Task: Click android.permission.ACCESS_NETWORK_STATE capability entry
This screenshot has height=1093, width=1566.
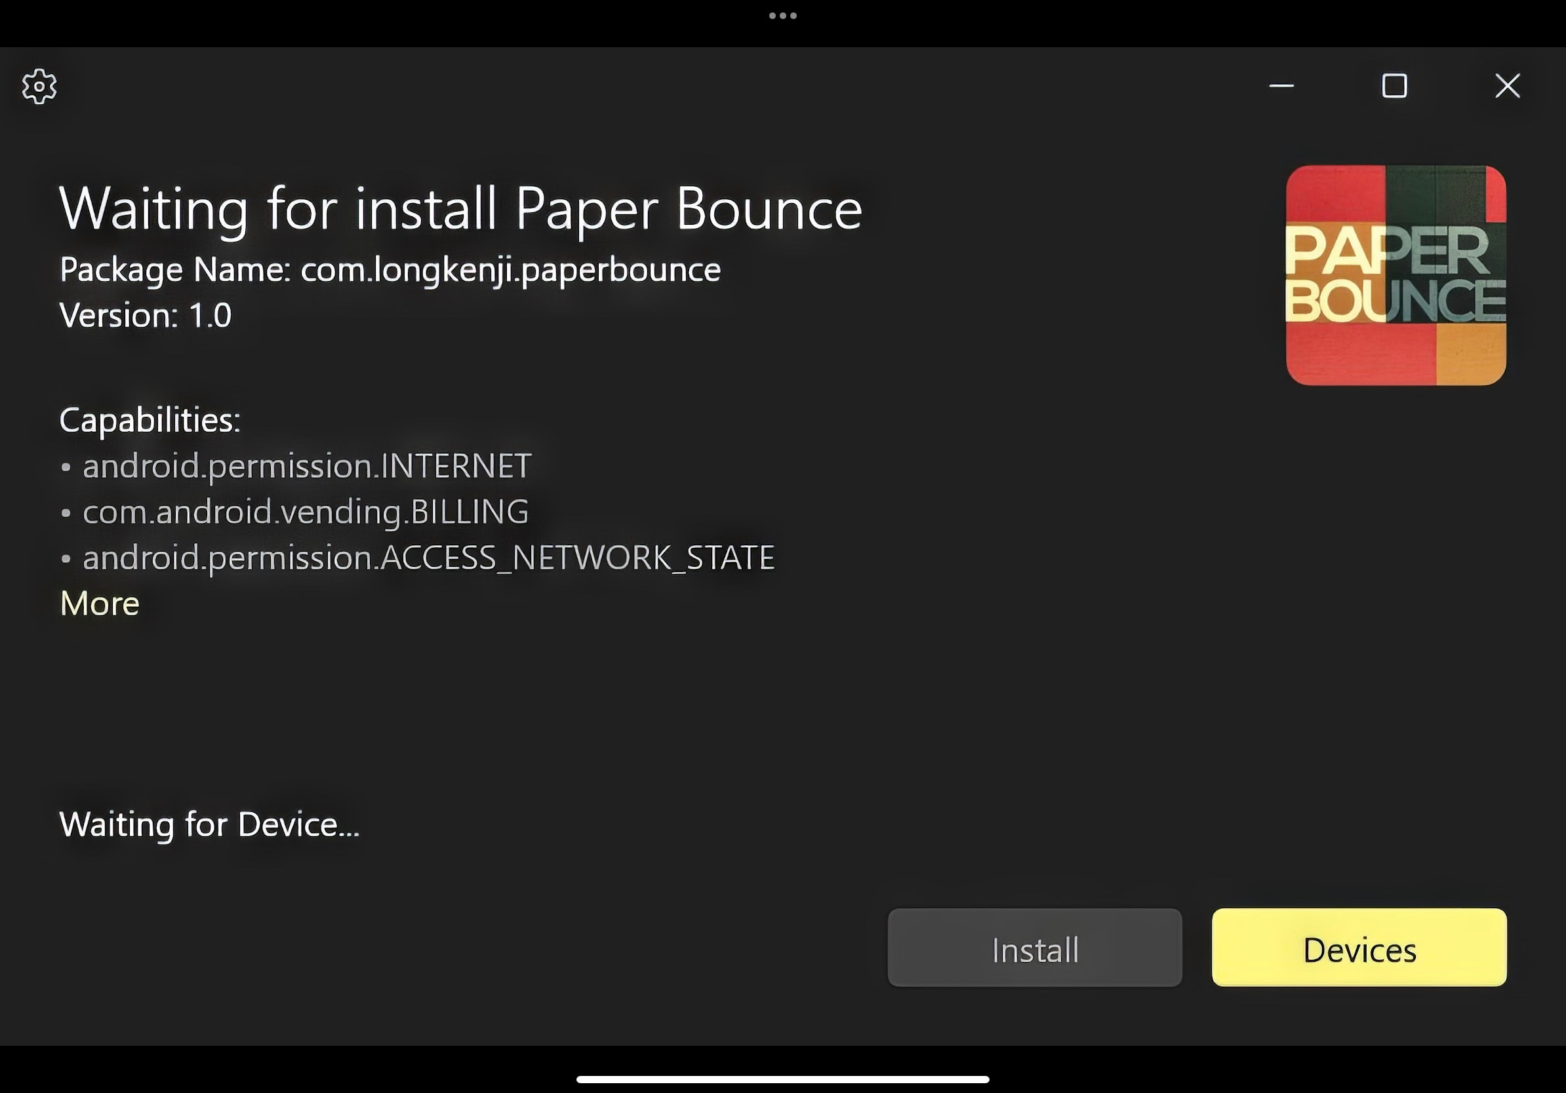Action: pyautogui.click(x=428, y=558)
